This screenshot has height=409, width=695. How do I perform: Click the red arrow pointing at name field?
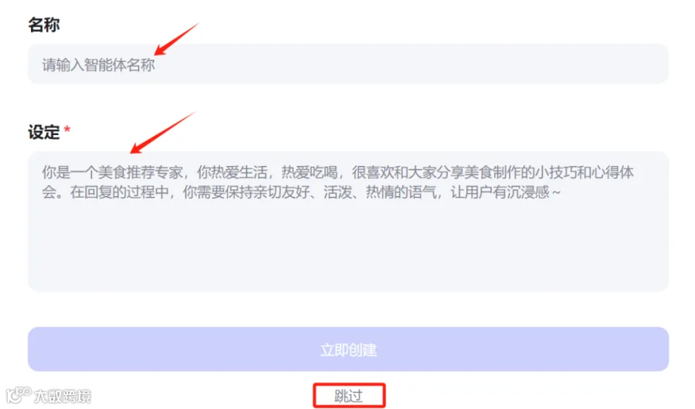coord(177,39)
